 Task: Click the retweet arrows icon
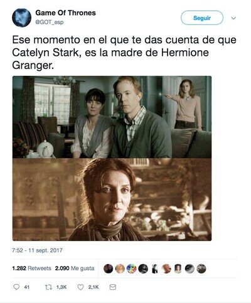point(48,287)
